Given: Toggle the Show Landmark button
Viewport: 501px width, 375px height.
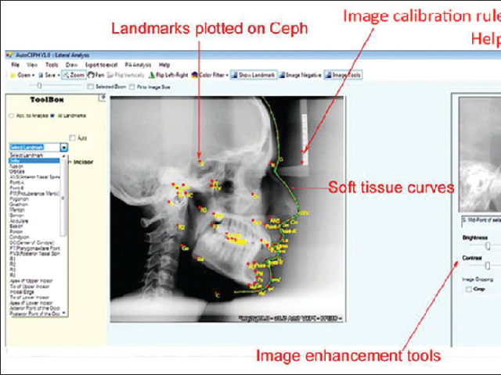Looking at the screenshot, I should click(x=254, y=75).
